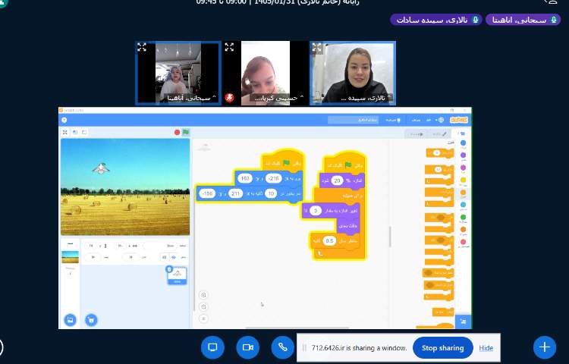Expand the middle video tile to fullscreen
The width and height of the screenshot is (569, 364).
[229, 47]
